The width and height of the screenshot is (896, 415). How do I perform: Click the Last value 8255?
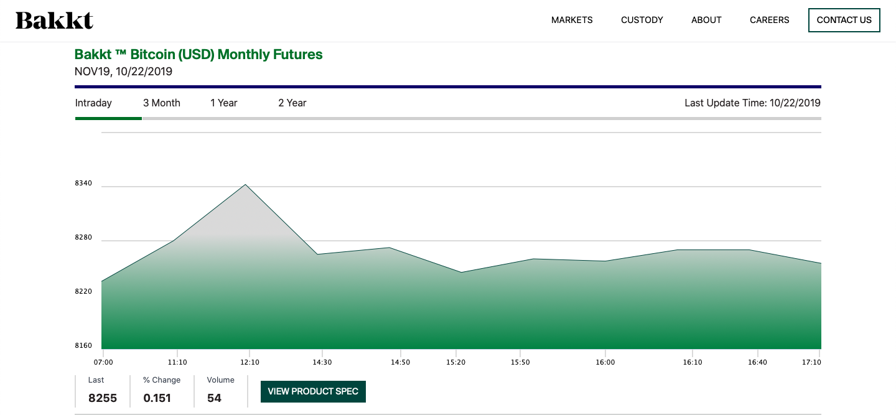click(x=103, y=398)
